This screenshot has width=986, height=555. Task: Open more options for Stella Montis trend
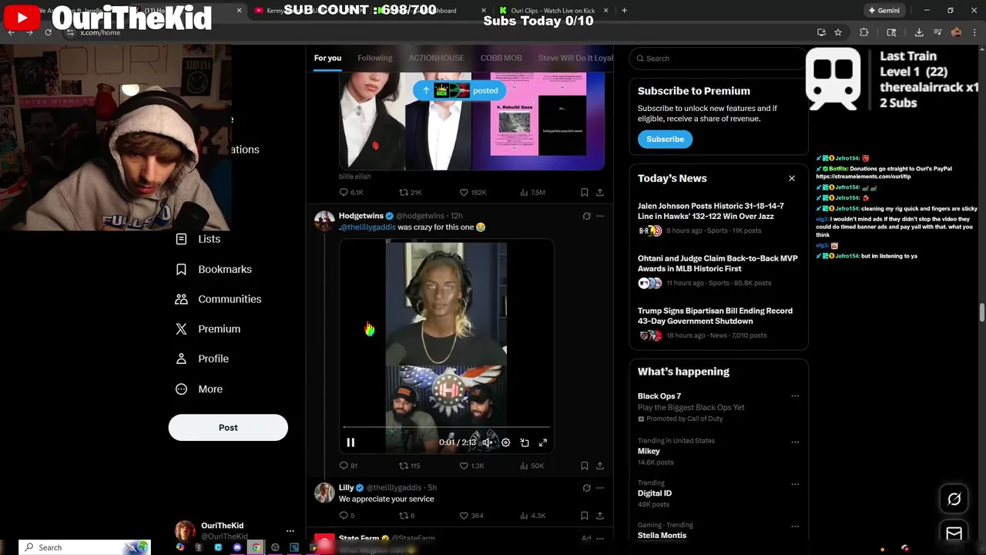coord(794,526)
